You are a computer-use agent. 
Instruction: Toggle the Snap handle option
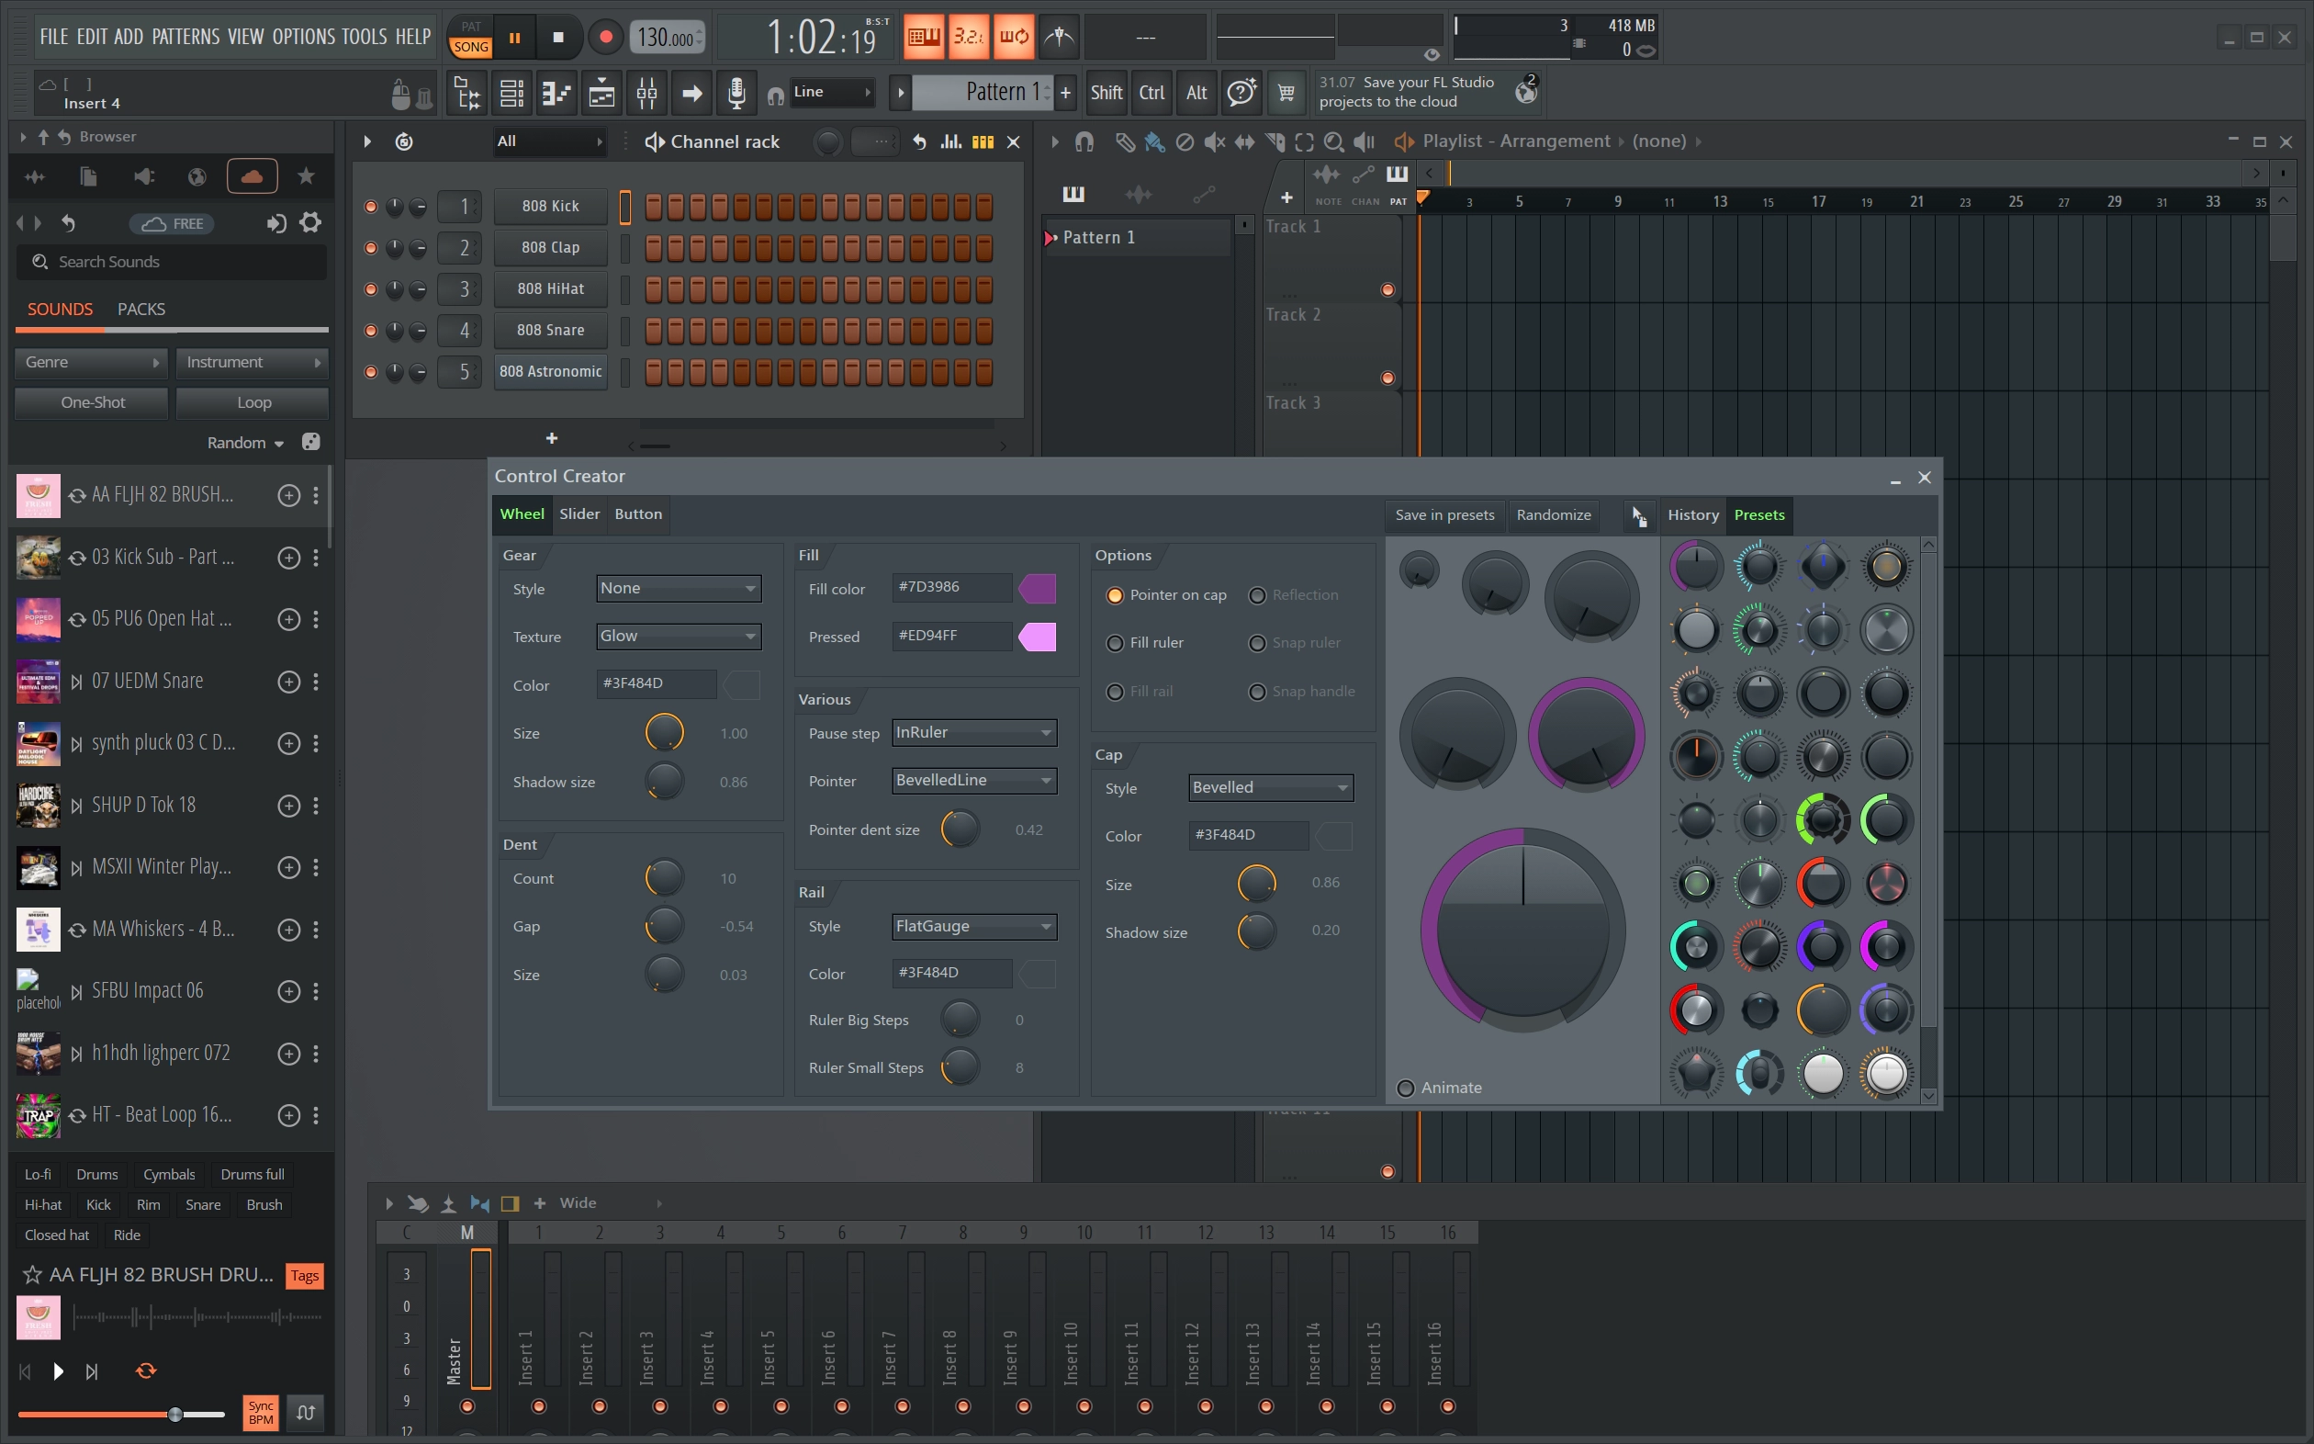pyautogui.click(x=1257, y=692)
